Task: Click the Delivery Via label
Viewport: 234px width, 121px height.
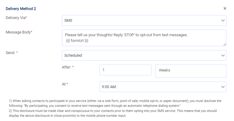Action: point(16,18)
